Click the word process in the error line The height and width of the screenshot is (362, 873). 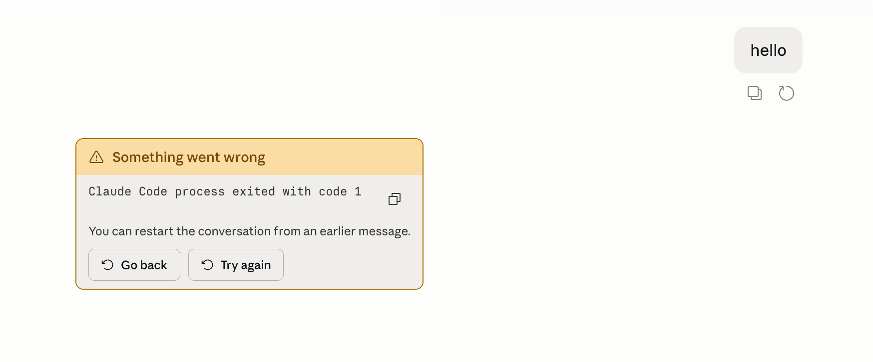point(200,192)
